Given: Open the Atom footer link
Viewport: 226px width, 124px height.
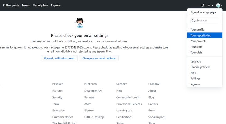Looking at the screenshot, I should pyautogui.click(x=88, y=104).
